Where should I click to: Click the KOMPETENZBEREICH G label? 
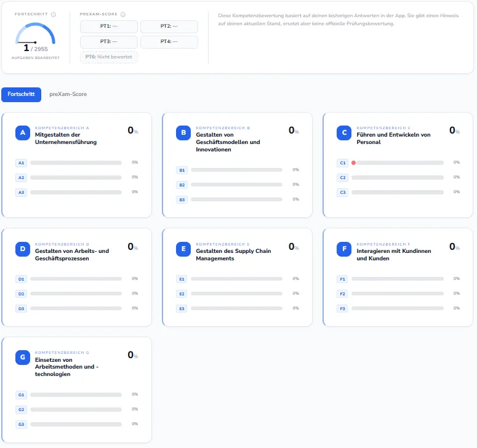coord(62,353)
